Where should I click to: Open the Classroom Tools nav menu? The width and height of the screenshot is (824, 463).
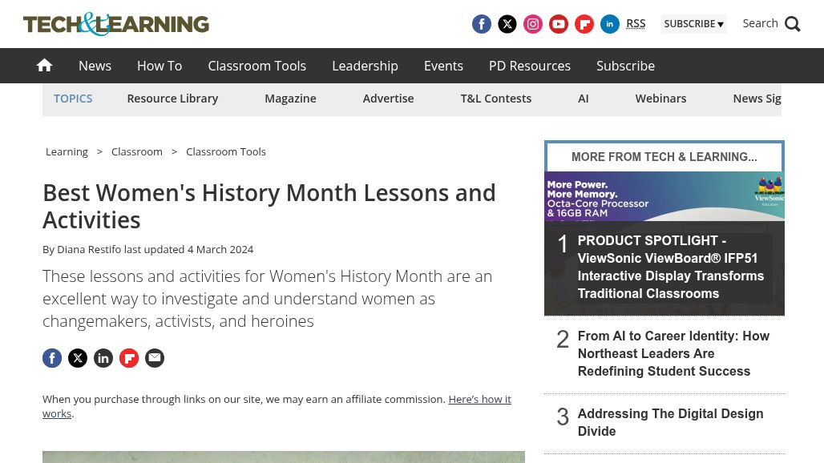[256, 66]
